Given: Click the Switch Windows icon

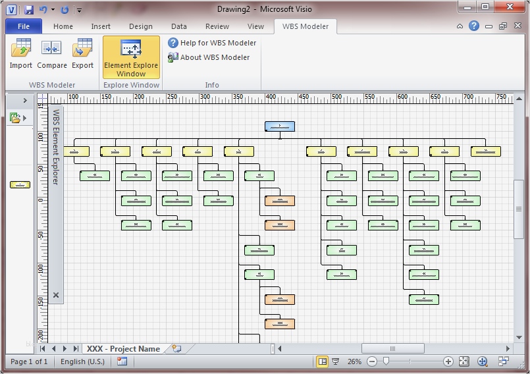Looking at the screenshot, I should click(x=504, y=361).
